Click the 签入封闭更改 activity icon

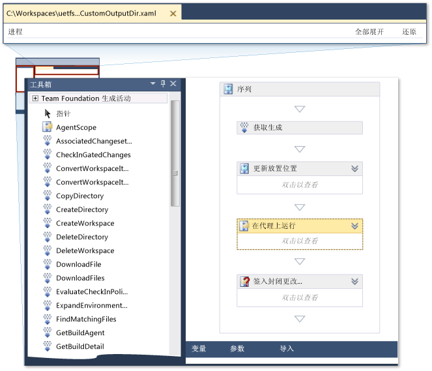244,282
